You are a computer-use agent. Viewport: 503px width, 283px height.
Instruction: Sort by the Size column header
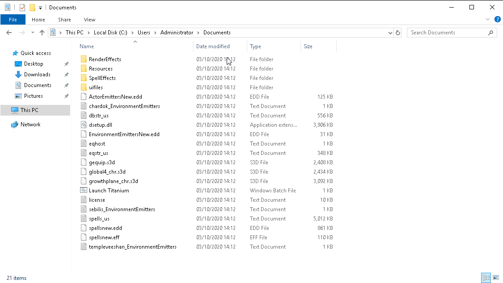(x=308, y=46)
